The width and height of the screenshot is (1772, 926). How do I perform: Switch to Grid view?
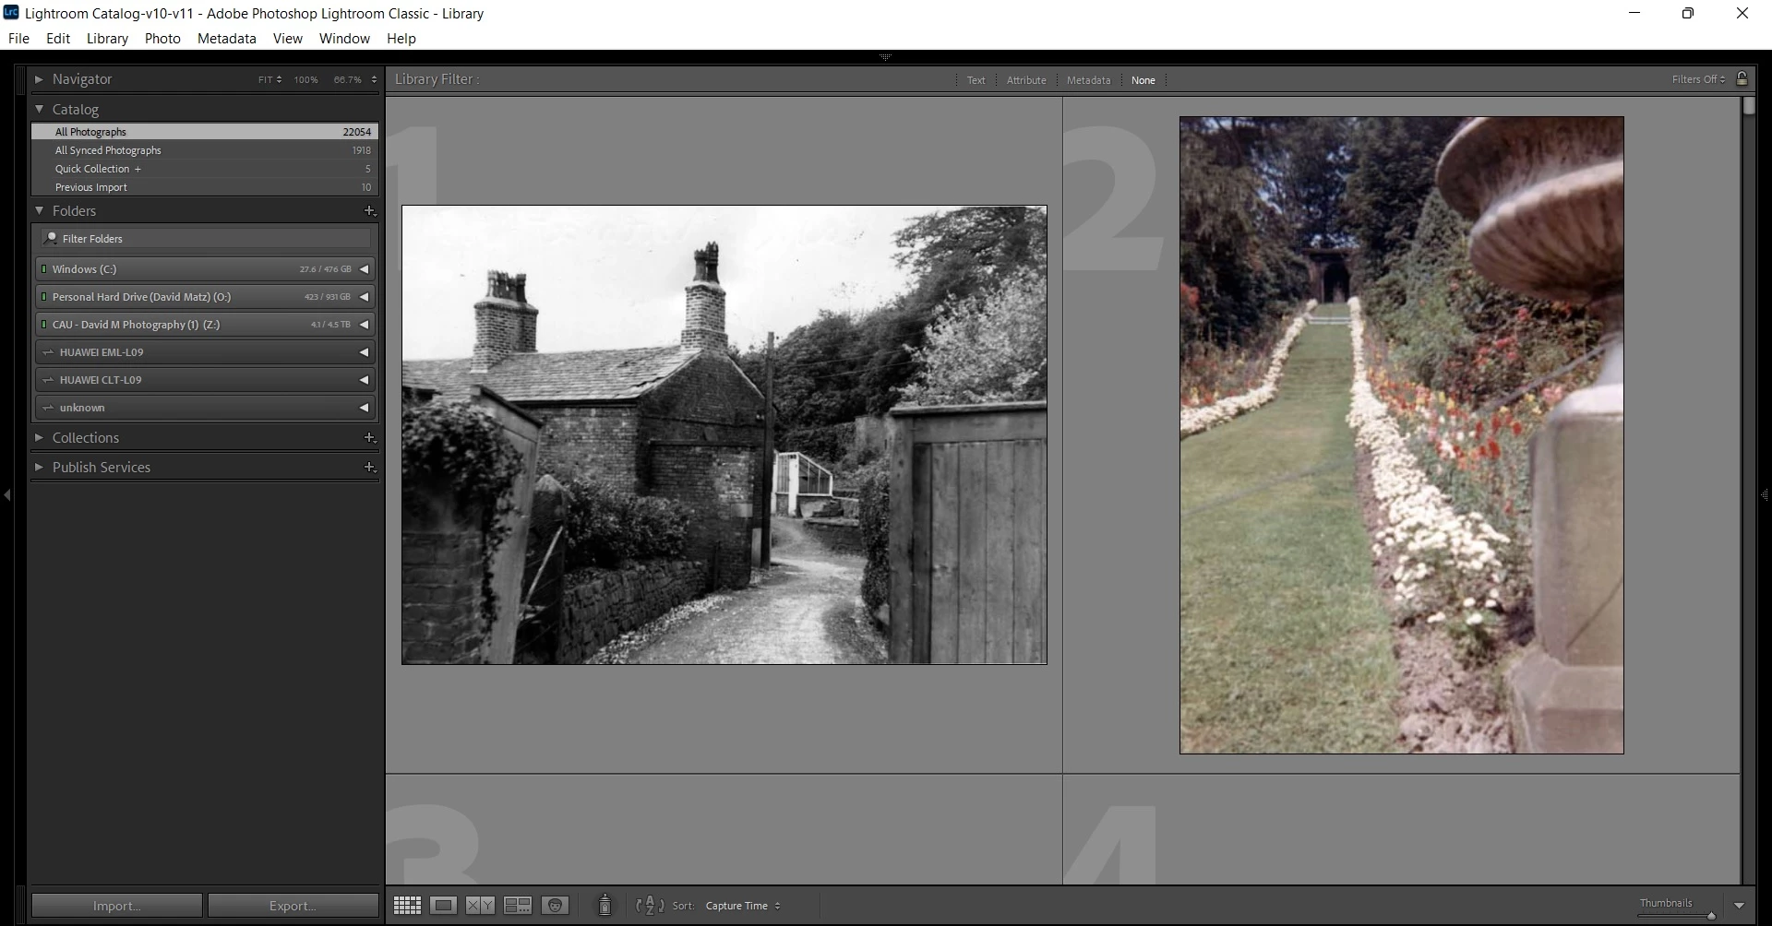(x=407, y=906)
